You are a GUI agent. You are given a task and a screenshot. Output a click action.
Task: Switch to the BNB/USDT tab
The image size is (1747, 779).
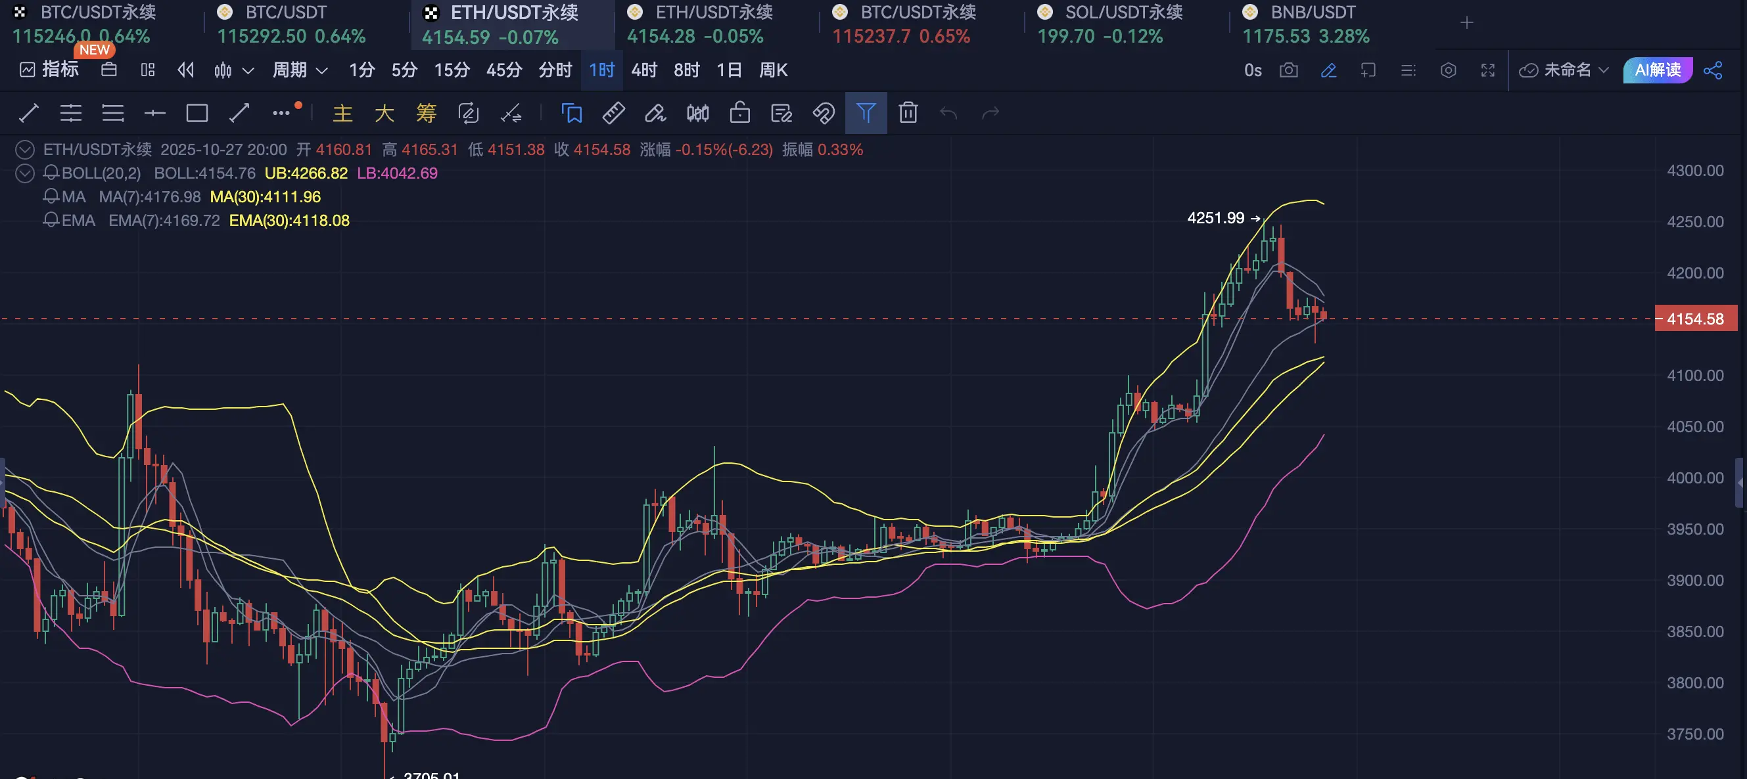pyautogui.click(x=1313, y=12)
